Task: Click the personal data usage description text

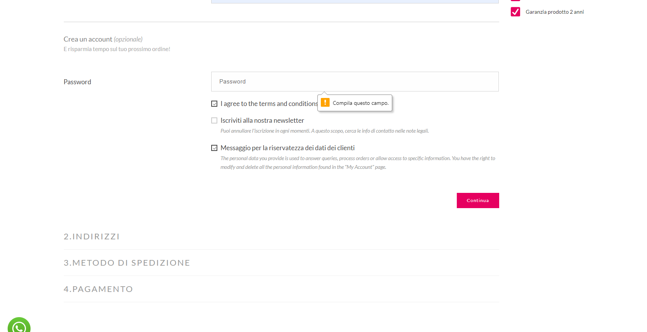Action: (357, 163)
